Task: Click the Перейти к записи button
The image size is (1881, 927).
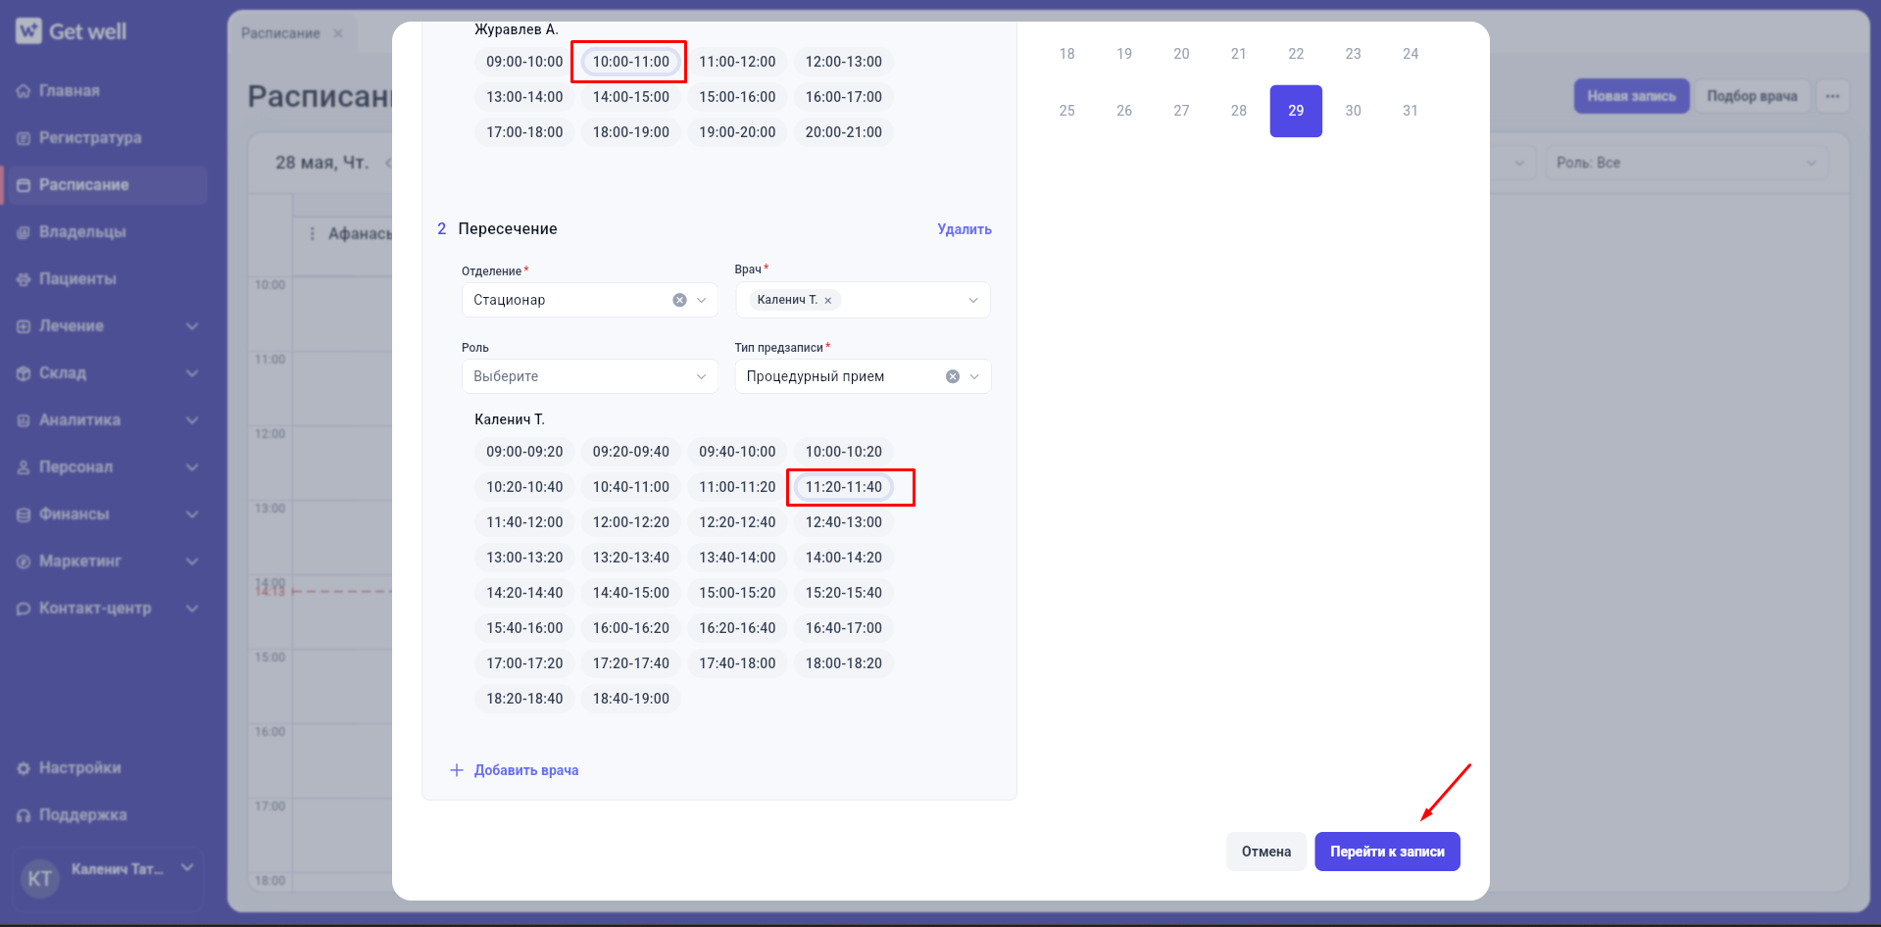Action: coord(1387,852)
